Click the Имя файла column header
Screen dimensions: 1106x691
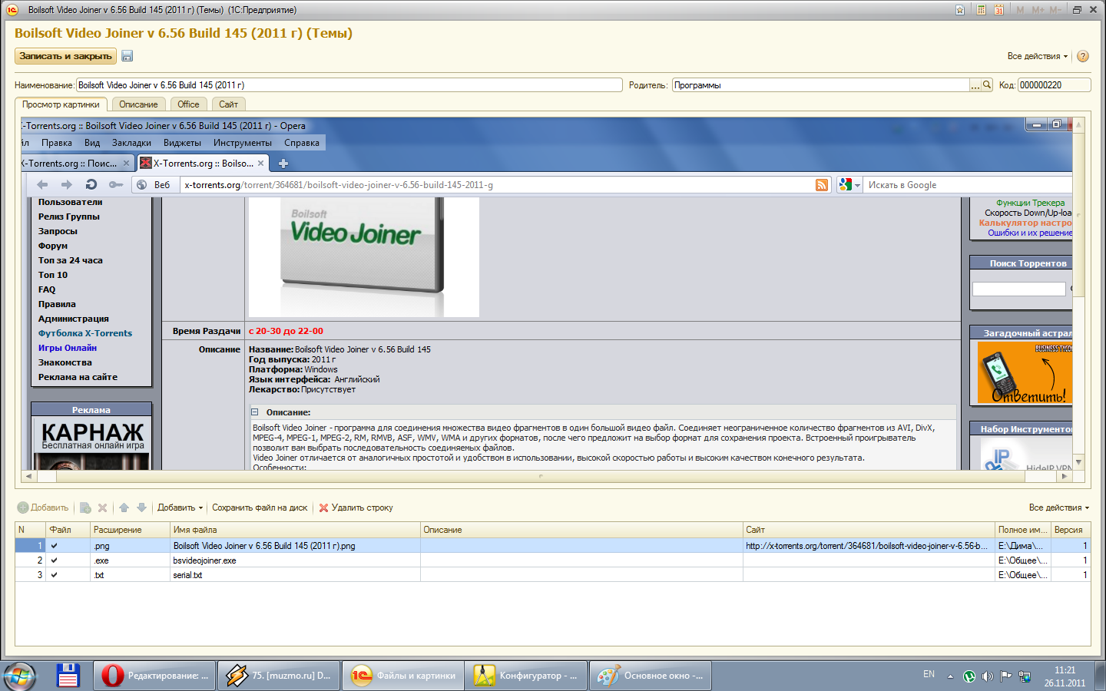295,530
